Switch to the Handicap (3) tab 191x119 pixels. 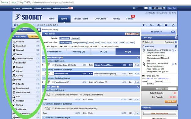point(79,52)
